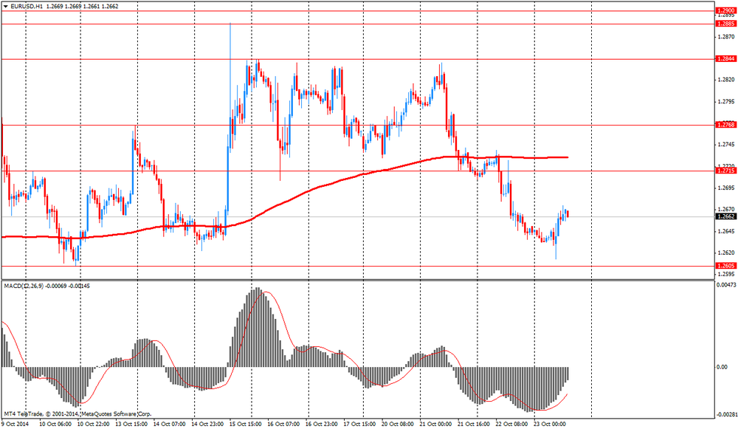Click the 20 Oct 08:00 time label
The height and width of the screenshot is (429, 738).
point(398,425)
